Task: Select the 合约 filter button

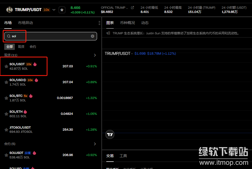Action: point(33,47)
